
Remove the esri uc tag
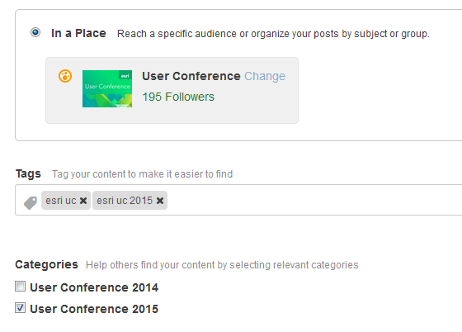[83, 201]
